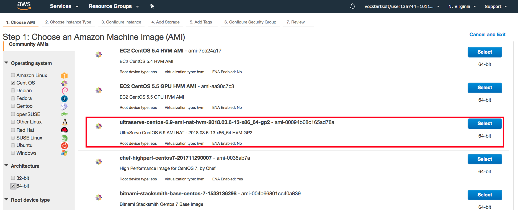The image size is (518, 213).
Task: Click 'High Performance Image for CentOS 7, by Chef'
Action: 167,168
